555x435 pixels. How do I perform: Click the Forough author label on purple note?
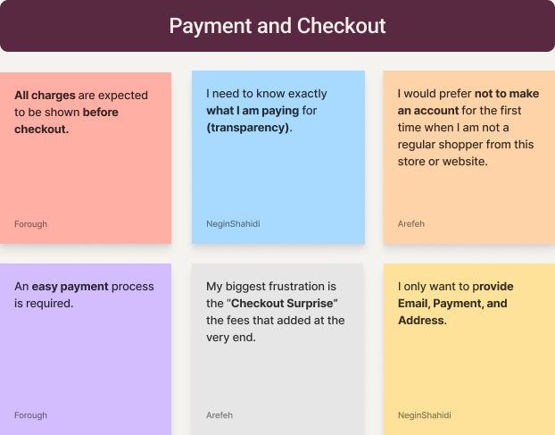pos(31,415)
